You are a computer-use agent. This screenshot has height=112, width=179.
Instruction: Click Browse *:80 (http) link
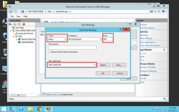(148, 67)
